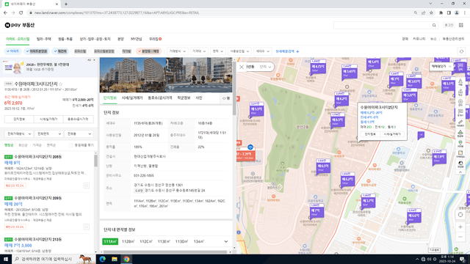The height and width of the screenshot is (264, 470).
Task: Close the ad banner with its X icon
Action: 94,60
